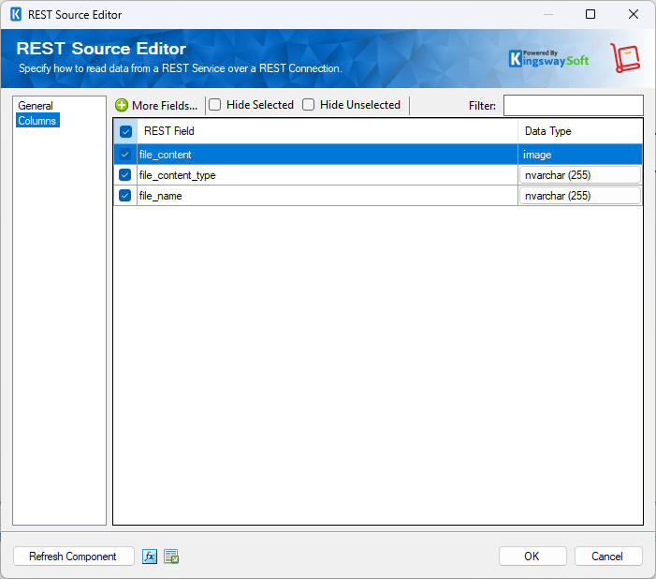Screen dimensions: 656x579
Task: Open the data type dropdown for file_name
Action: (x=580, y=196)
